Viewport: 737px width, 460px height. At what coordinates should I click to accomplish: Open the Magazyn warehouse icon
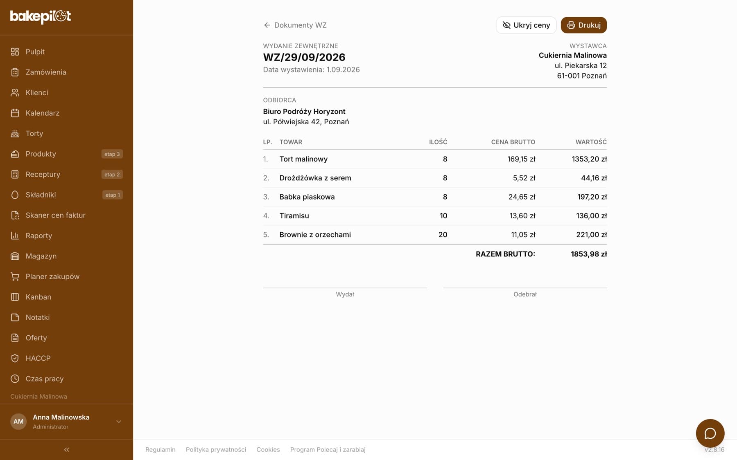tap(15, 256)
